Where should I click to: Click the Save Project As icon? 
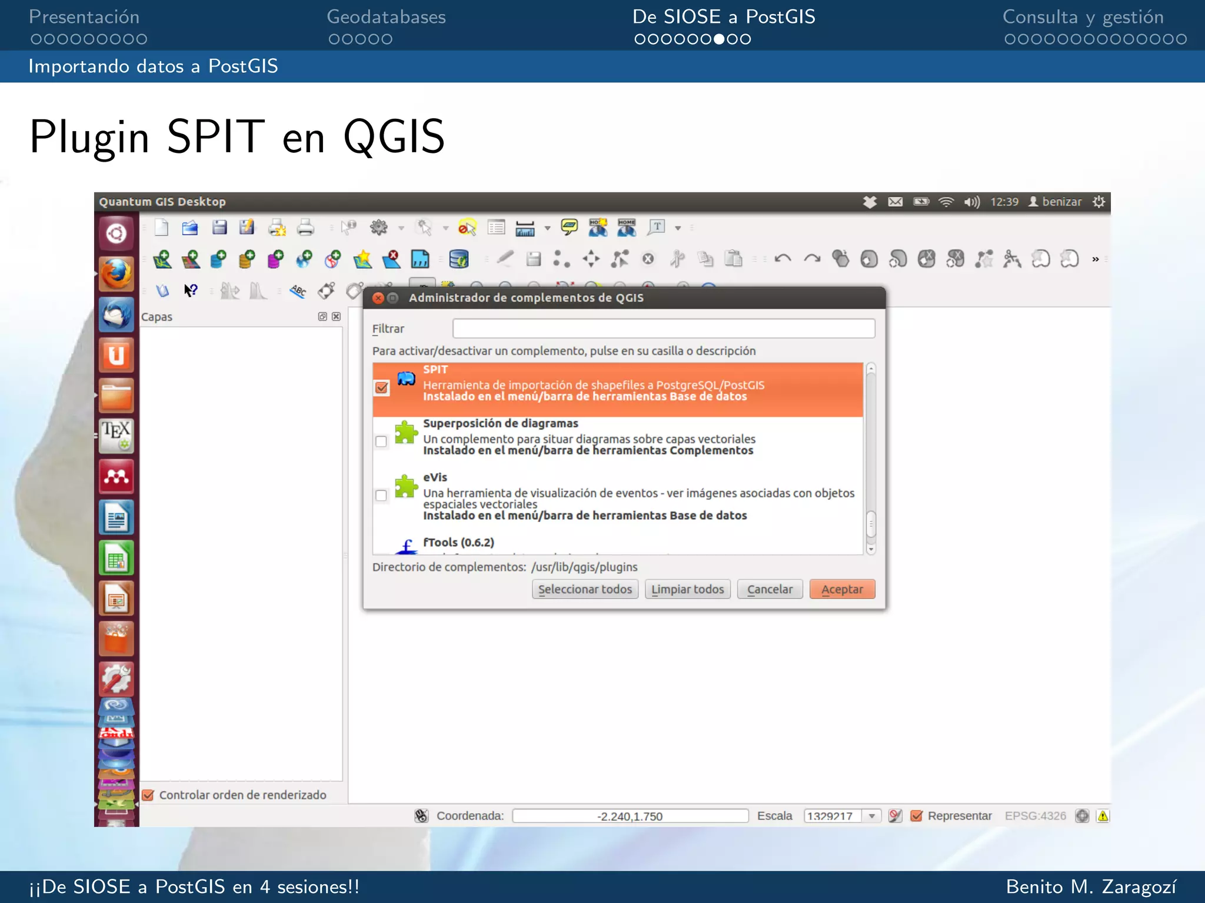(247, 228)
